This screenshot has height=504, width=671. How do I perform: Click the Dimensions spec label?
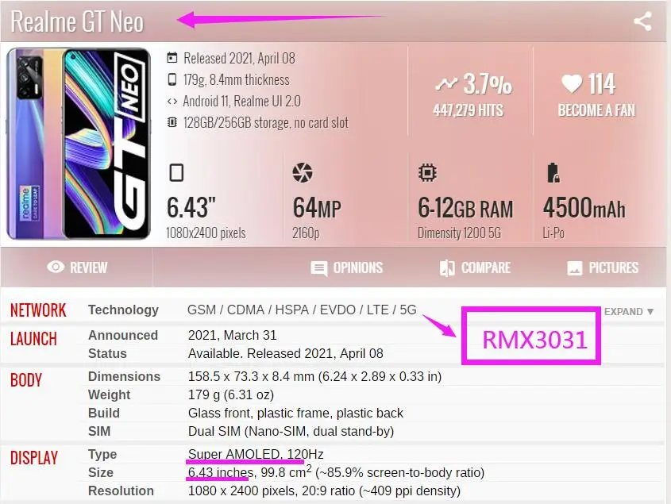coord(124,376)
